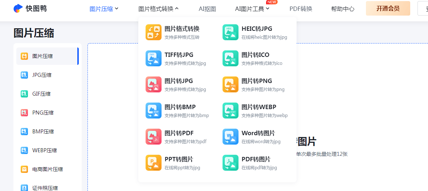
Task: Select the BMP压缩 sidebar label
Action: pos(43,131)
